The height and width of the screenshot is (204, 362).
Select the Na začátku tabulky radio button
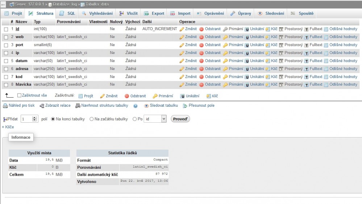[x=92, y=119]
